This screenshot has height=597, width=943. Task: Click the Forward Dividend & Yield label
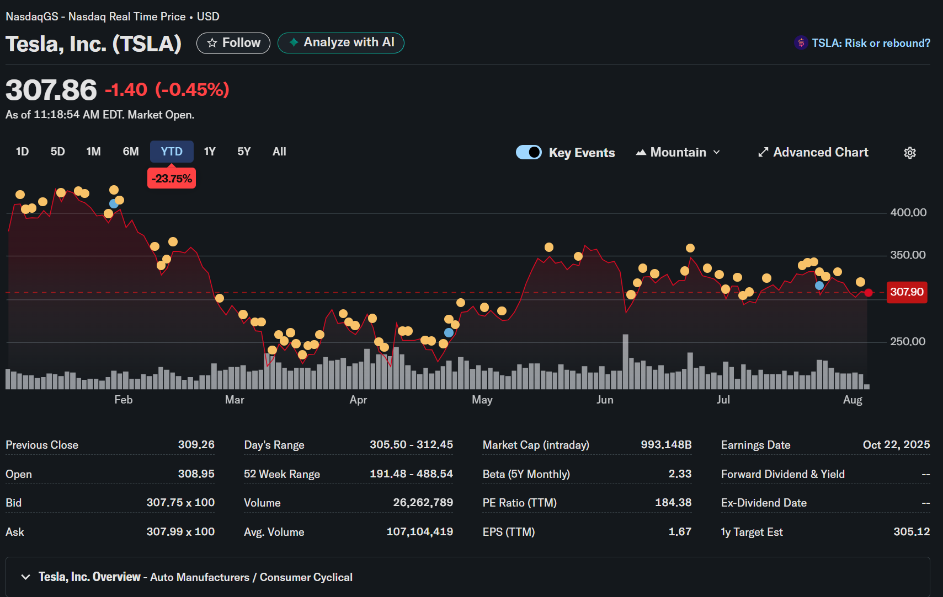point(783,474)
